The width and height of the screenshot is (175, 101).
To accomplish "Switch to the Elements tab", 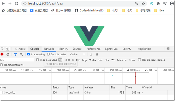I will pyautogui.click(x=20, y=49).
